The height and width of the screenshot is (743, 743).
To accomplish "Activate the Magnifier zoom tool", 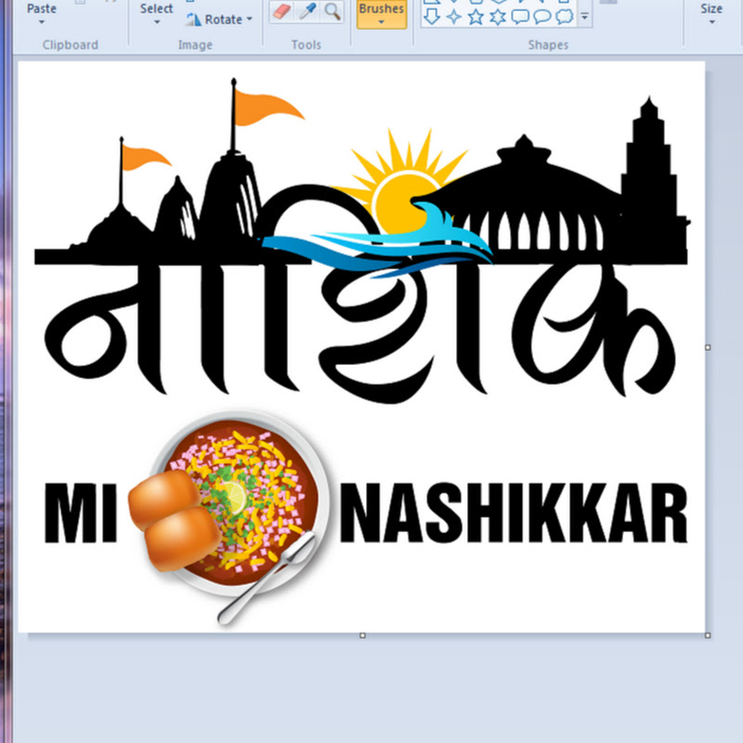I will (x=332, y=12).
